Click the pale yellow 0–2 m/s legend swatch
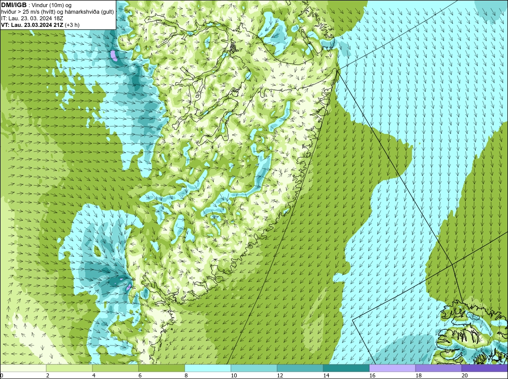 tap(23, 368)
